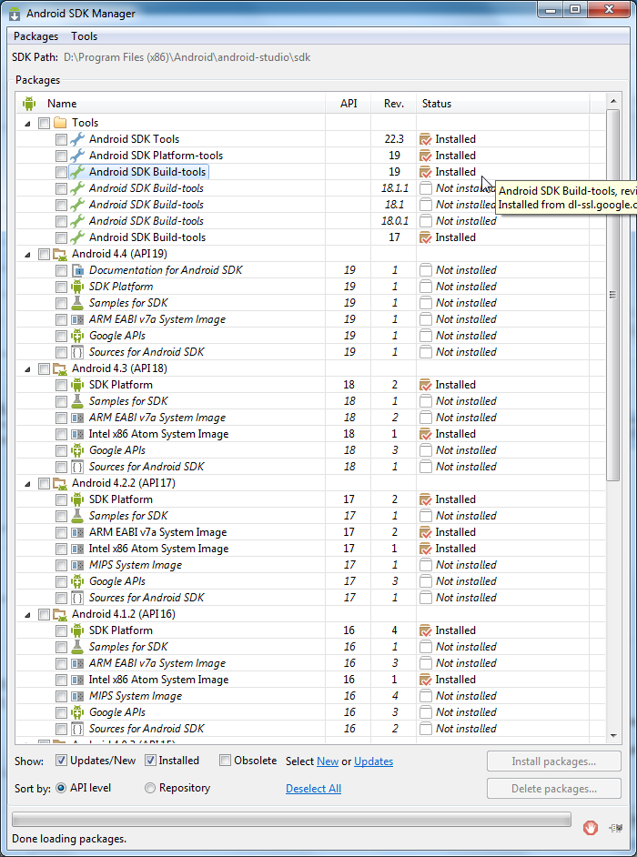Click the Android 4.4 (API 19) folder icon
The height and width of the screenshot is (857, 637).
(60, 254)
